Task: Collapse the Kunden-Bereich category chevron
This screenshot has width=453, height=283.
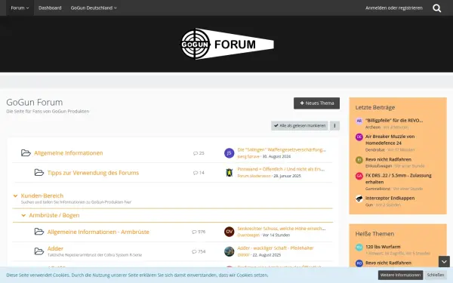Action: pos(15,195)
